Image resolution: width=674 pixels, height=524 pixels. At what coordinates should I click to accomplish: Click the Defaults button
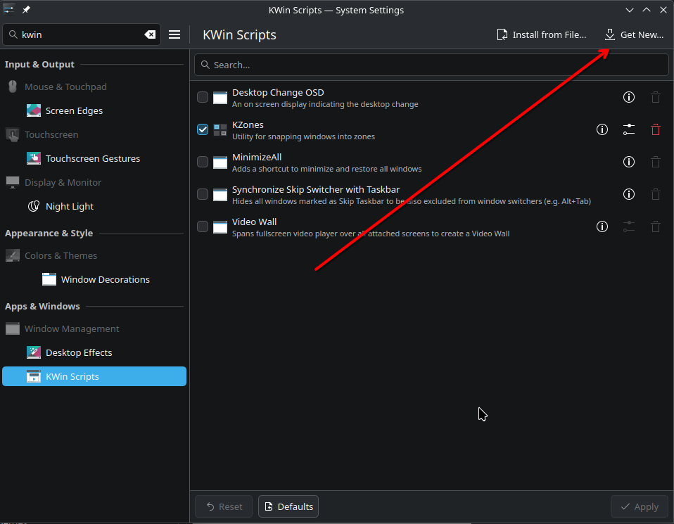[x=288, y=506]
